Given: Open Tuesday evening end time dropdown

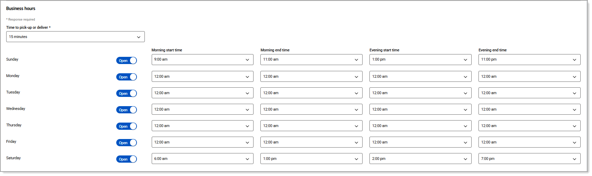Looking at the screenshot, I should coord(529,93).
